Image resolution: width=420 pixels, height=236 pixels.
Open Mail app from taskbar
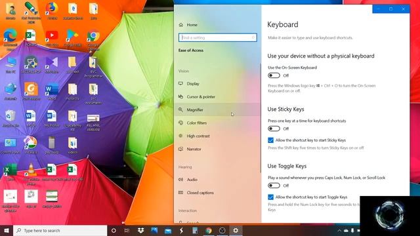coord(168,230)
